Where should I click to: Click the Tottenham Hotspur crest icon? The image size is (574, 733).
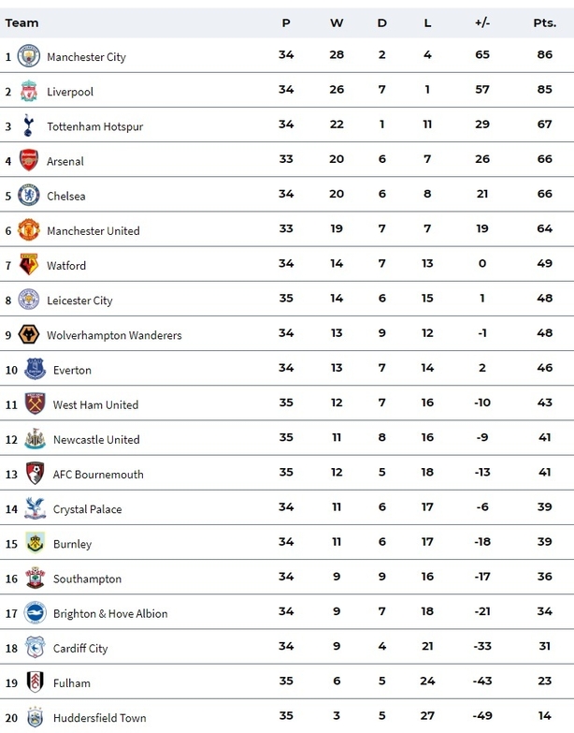(29, 126)
